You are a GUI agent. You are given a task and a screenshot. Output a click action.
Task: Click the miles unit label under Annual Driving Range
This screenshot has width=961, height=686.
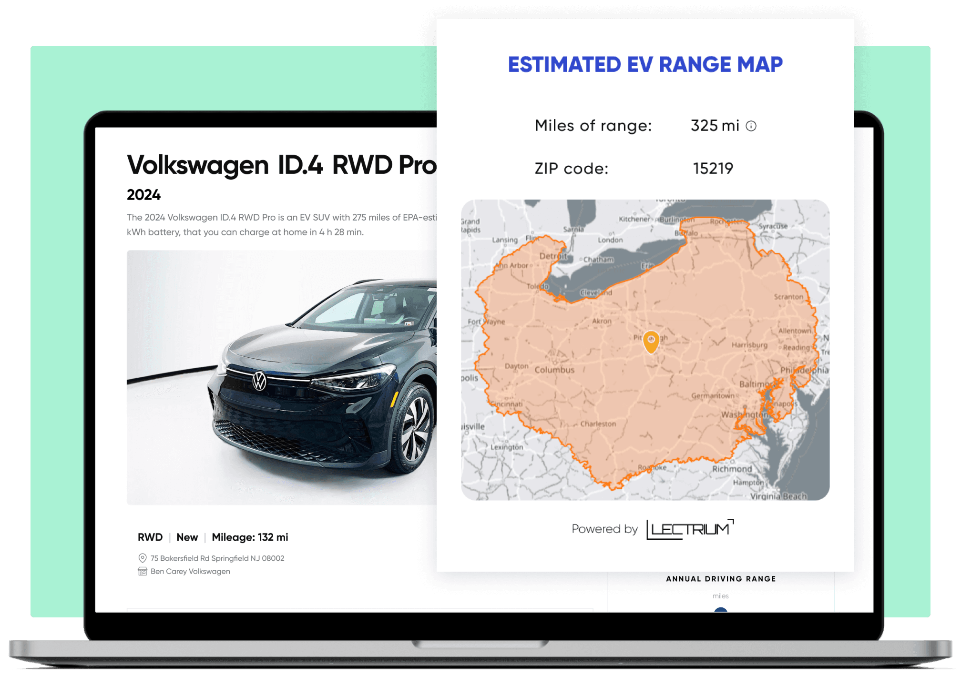720,596
